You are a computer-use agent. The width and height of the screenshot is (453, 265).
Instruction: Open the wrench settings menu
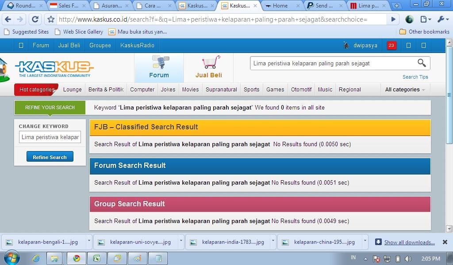(x=443, y=19)
